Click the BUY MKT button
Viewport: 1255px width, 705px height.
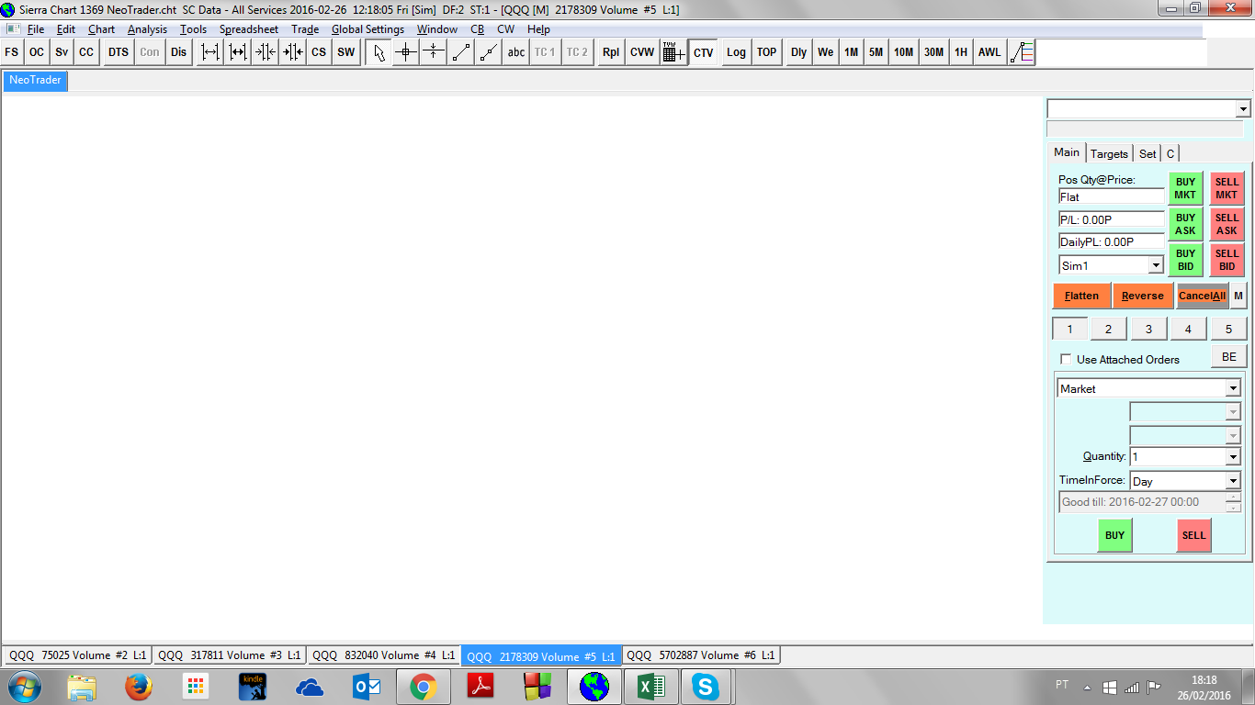(1185, 188)
